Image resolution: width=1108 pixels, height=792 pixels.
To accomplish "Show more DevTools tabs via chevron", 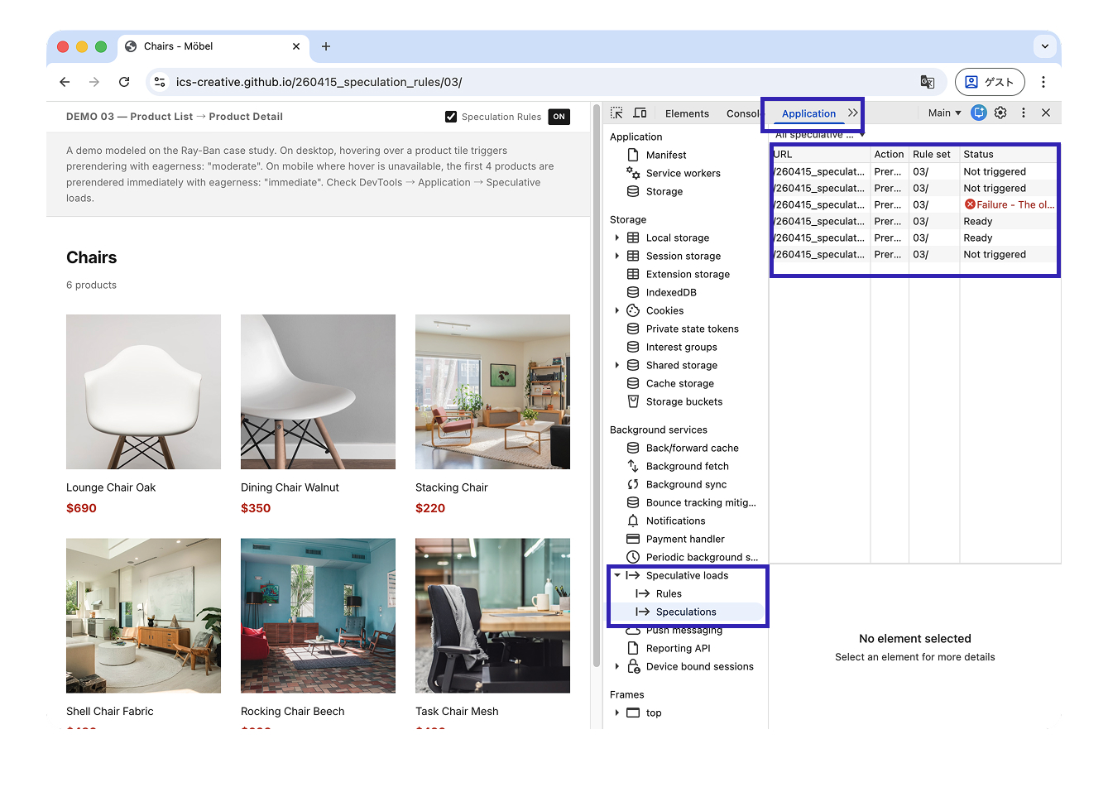I will tap(852, 113).
